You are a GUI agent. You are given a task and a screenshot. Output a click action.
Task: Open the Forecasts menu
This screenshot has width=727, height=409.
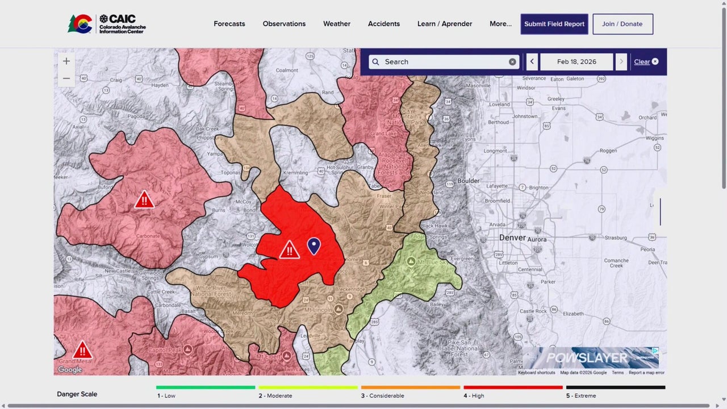click(x=229, y=24)
